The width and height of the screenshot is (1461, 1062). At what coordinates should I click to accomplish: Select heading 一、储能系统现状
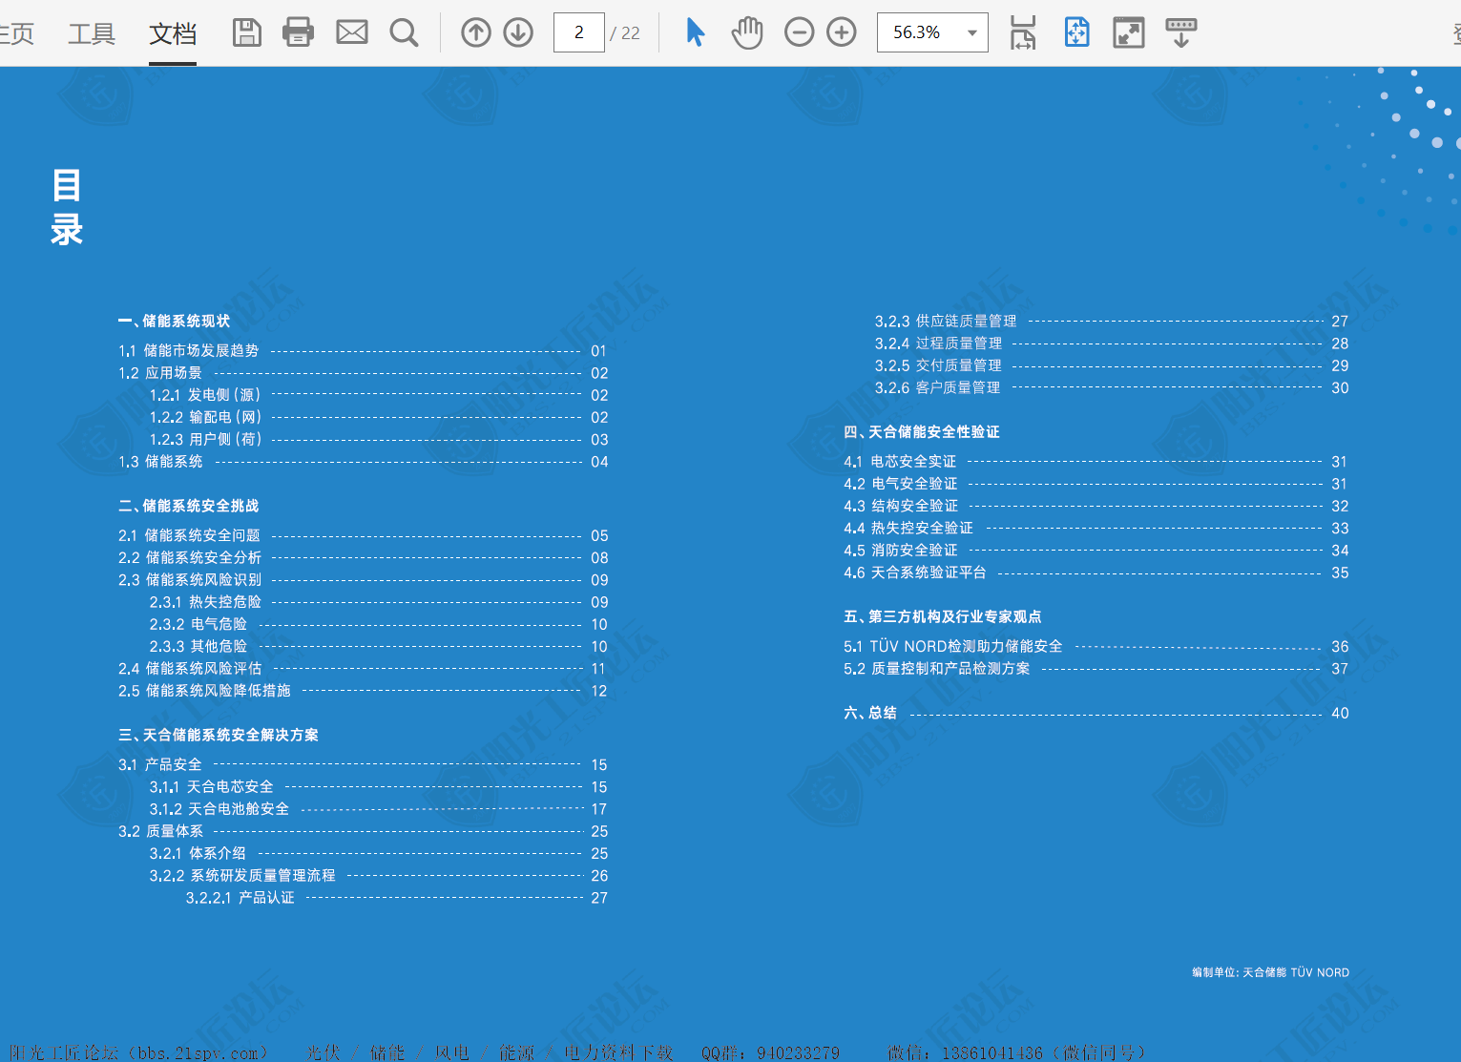point(174,322)
